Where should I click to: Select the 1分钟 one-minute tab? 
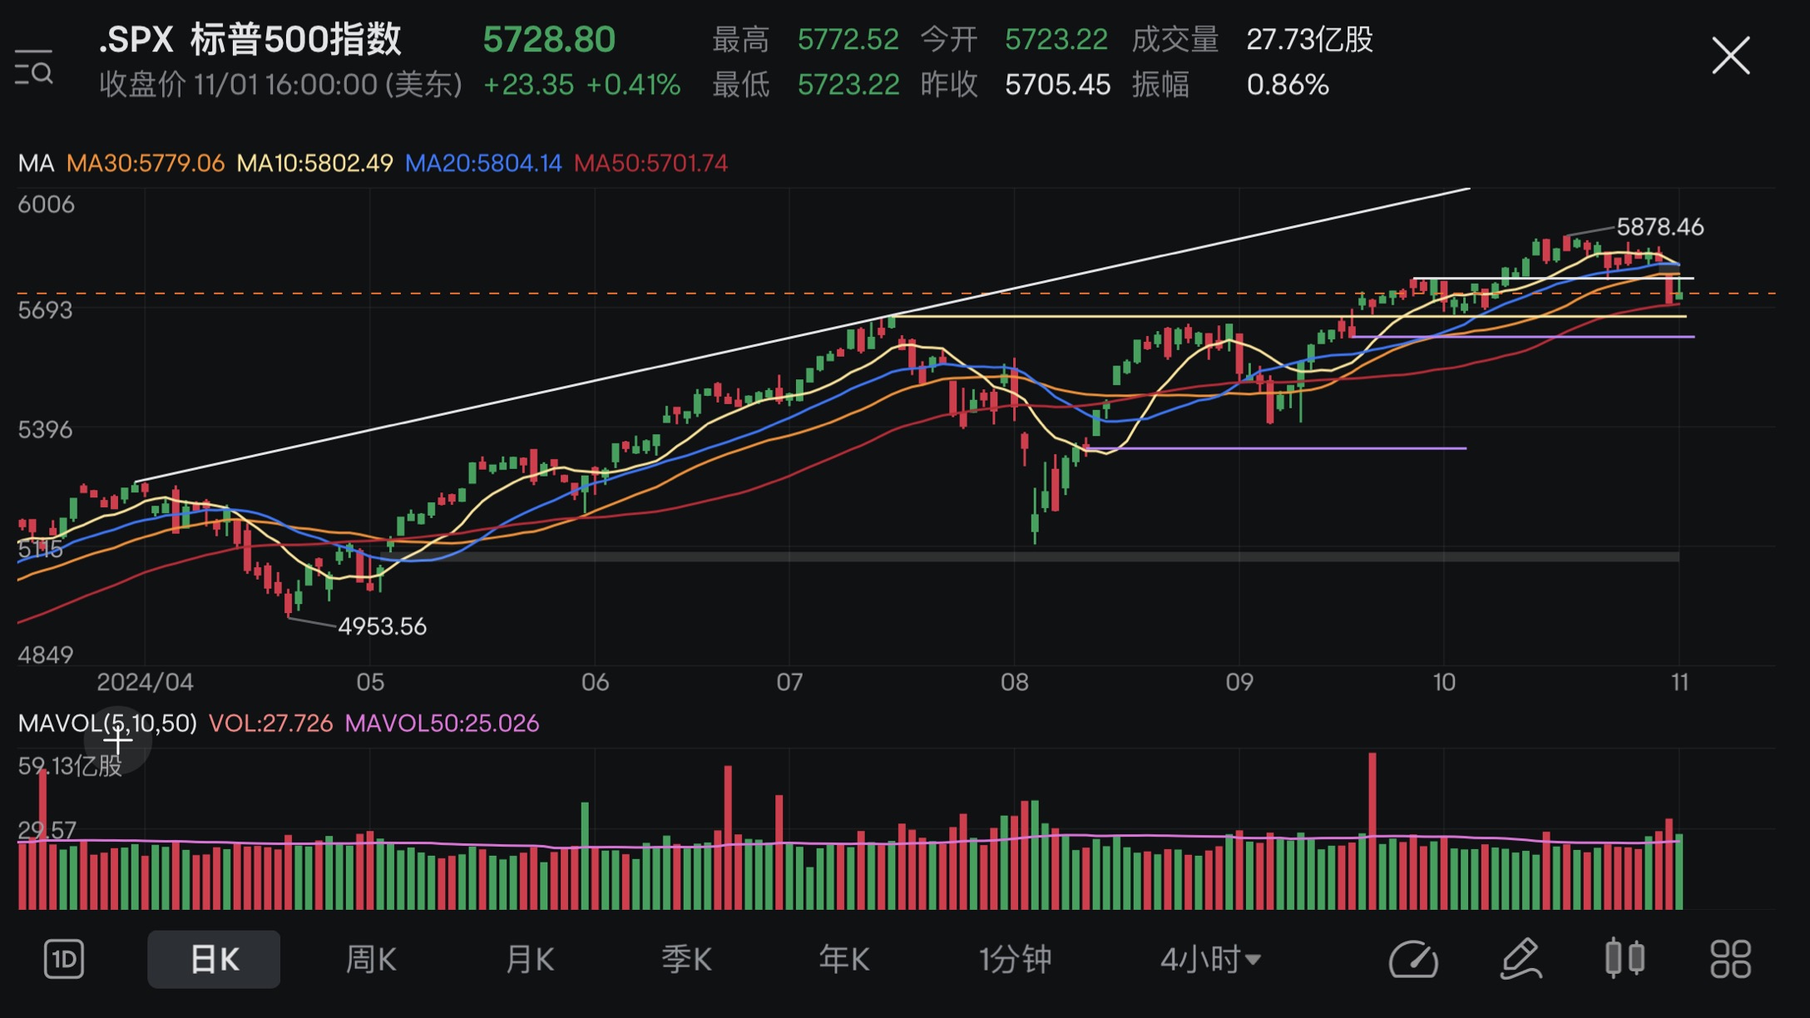pos(1015,959)
